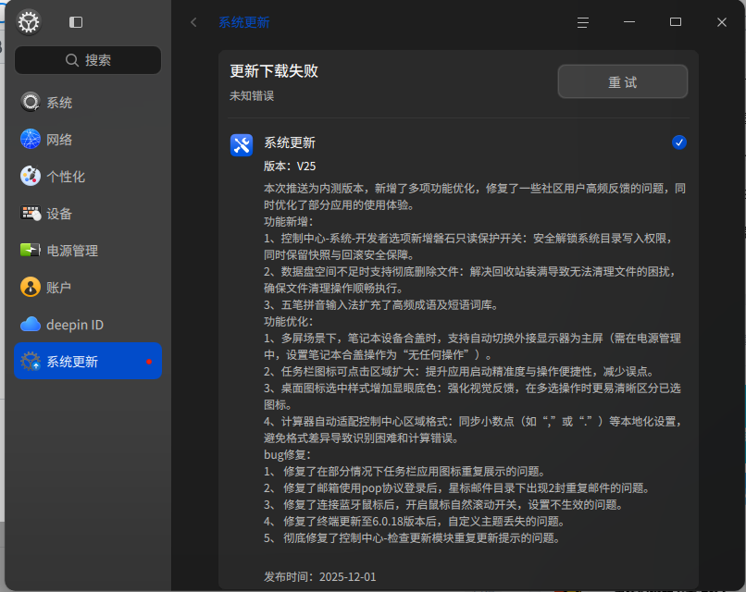Click the 功能优化： heading
Image resolution: width=746 pixels, height=592 pixels.
(289, 322)
